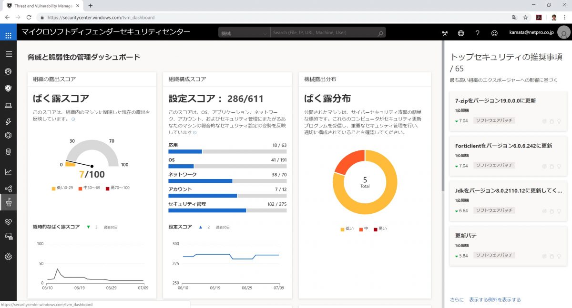Viewport: 572px width, 308px height.
Task: Click the info icon in 設定スコア description
Action: 194,132
